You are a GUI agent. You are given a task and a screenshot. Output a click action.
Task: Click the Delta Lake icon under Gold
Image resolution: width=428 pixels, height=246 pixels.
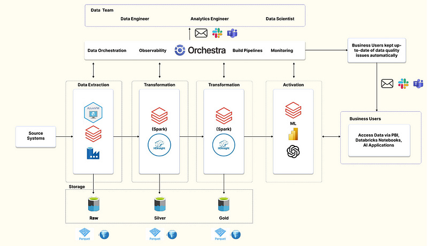[236, 235]
